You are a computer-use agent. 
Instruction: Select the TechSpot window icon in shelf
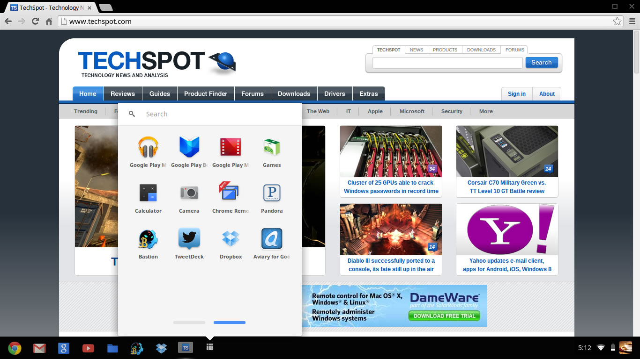point(186,347)
